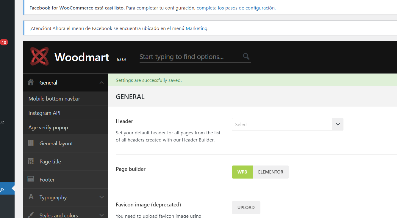Switch page builder to Elementor
Viewport: 397px width, 218px height.
click(x=271, y=172)
